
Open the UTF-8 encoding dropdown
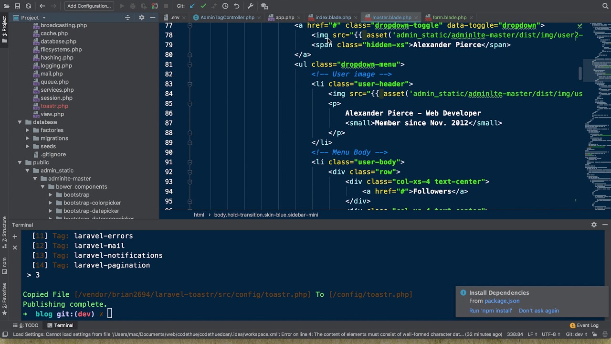click(x=550, y=334)
